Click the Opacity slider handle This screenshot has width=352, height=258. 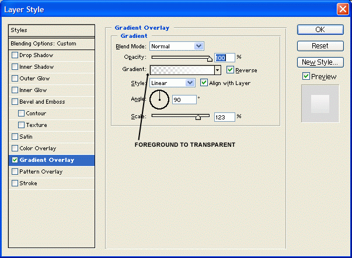pyautogui.click(x=210, y=59)
